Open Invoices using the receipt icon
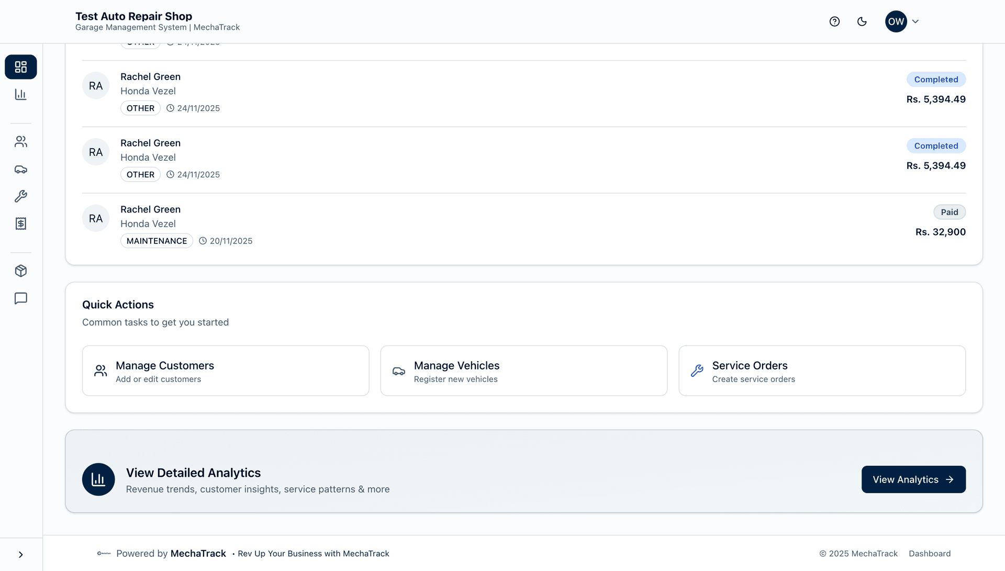 (x=21, y=223)
